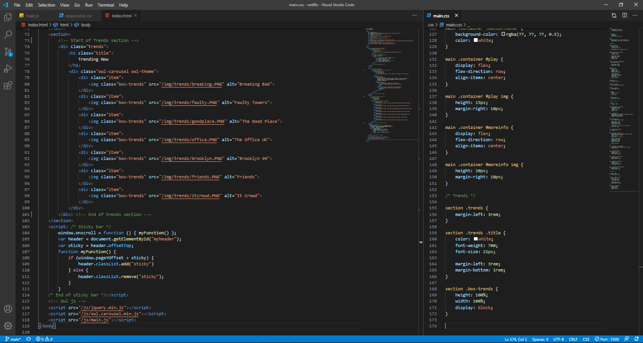This screenshot has width=643, height=343.
Task: Click CSS language mode in status bar
Action: coord(586,339)
